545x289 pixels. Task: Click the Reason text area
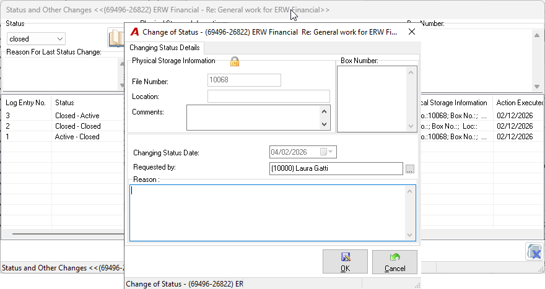268,213
